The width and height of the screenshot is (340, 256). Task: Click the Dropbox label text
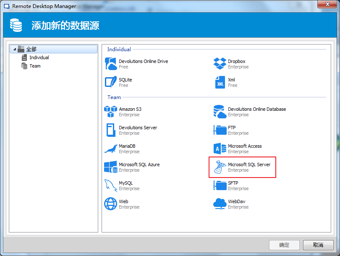[x=237, y=61]
